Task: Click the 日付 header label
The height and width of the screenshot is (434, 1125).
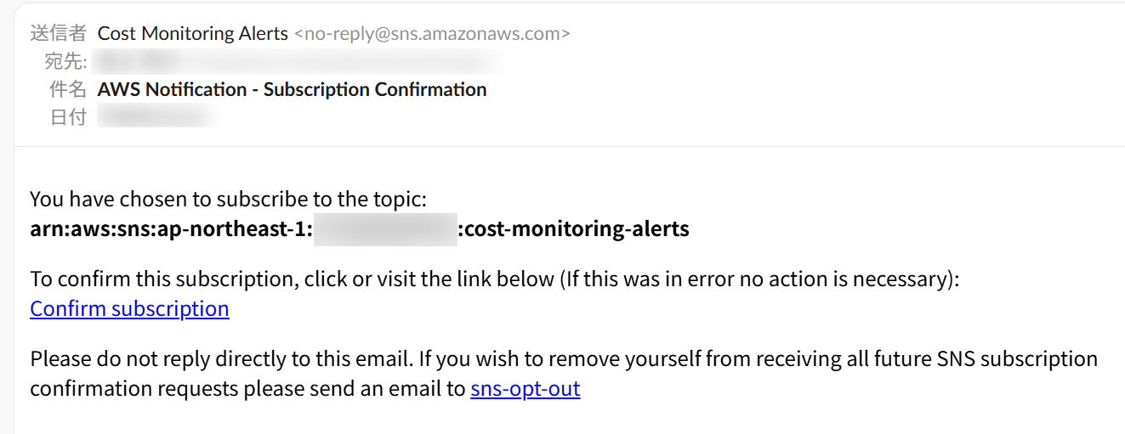Action: [67, 118]
